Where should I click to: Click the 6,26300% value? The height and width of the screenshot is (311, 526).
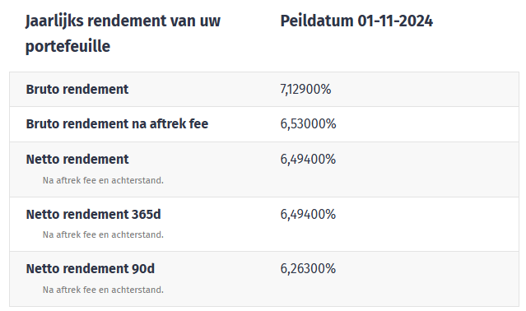click(x=308, y=269)
